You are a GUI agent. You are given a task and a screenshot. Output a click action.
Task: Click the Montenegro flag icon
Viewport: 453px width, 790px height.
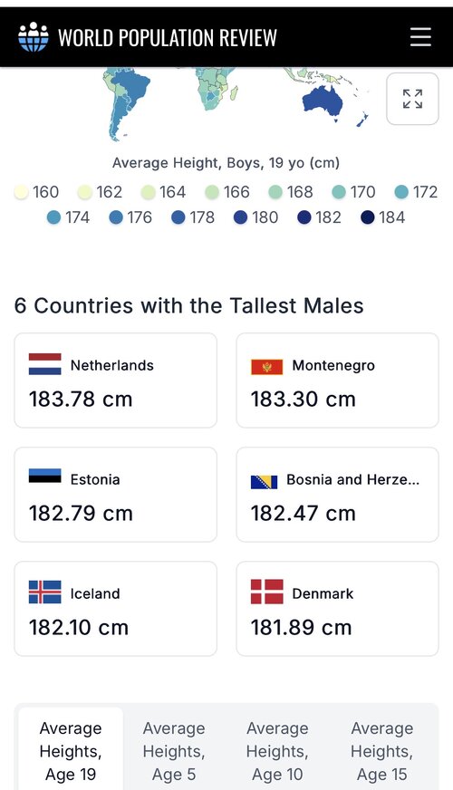point(266,367)
